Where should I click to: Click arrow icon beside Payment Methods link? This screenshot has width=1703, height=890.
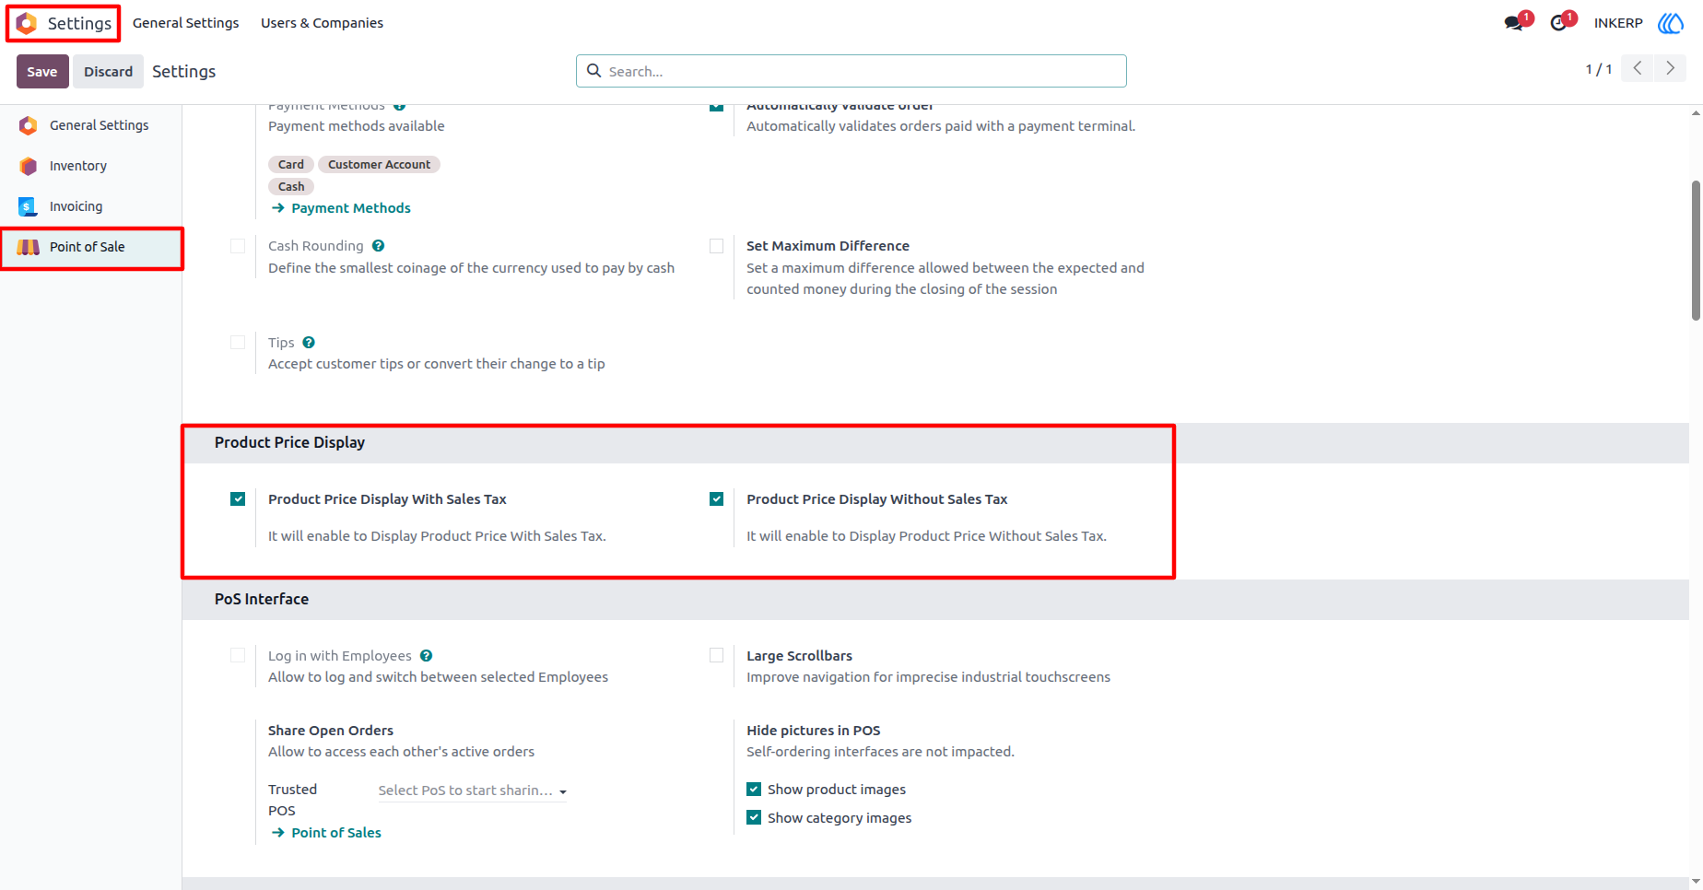tap(278, 208)
